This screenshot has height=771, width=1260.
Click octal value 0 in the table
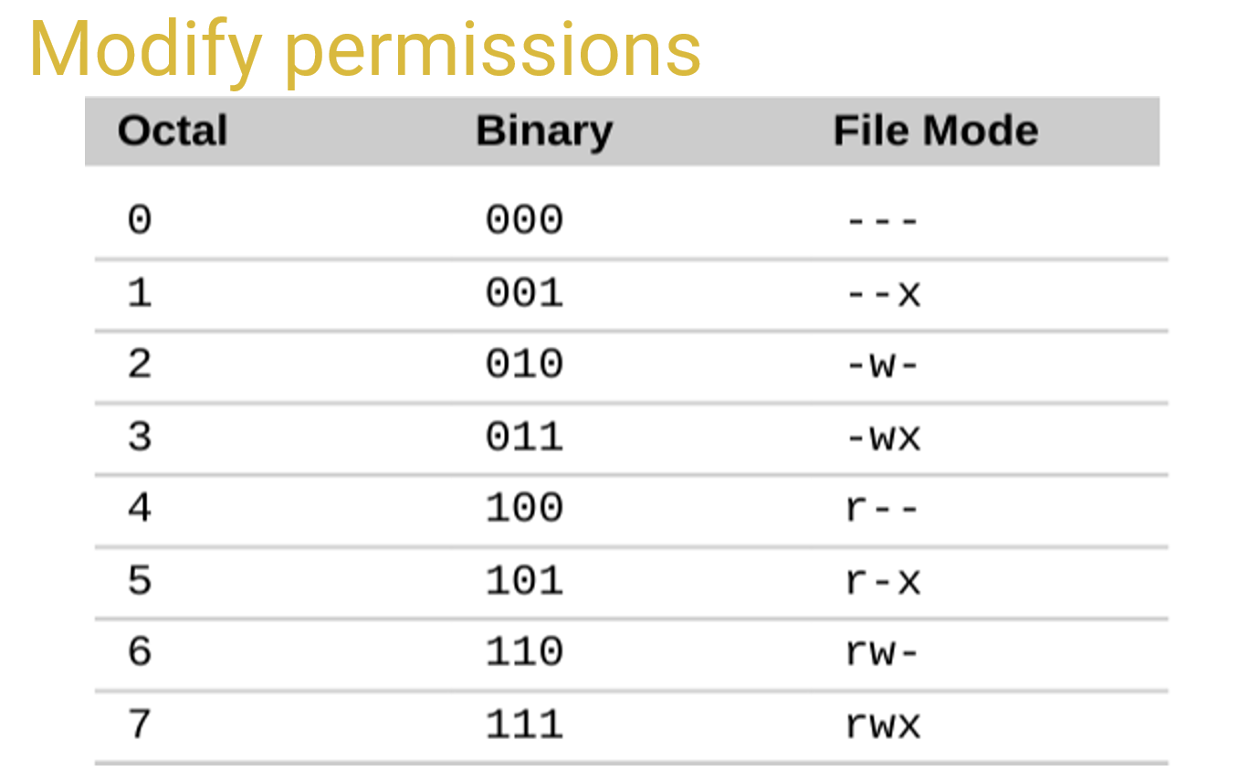140,220
